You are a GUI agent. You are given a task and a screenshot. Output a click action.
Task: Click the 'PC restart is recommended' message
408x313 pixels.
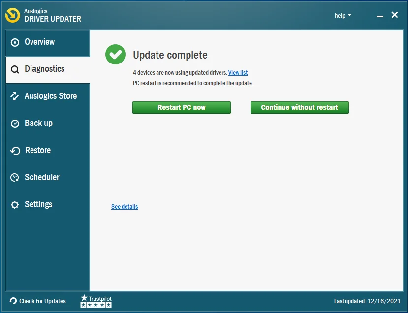193,83
